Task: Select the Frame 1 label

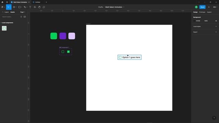Action: (88, 24)
